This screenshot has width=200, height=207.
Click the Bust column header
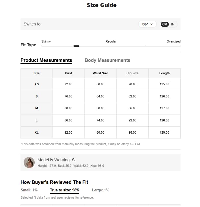[x=68, y=73]
